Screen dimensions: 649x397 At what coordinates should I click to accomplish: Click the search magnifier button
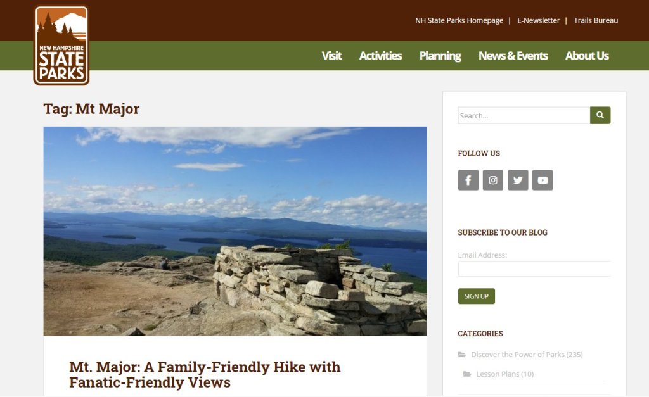[x=600, y=115]
